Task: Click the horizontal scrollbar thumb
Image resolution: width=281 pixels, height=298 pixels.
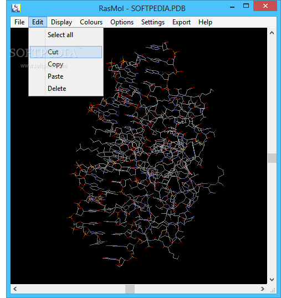Action: point(130,289)
